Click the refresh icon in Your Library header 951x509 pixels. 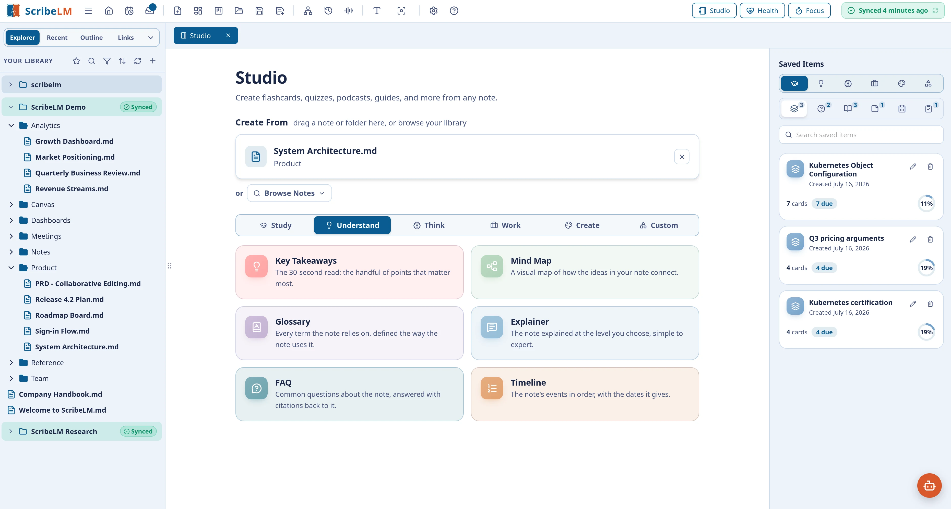pyautogui.click(x=138, y=61)
